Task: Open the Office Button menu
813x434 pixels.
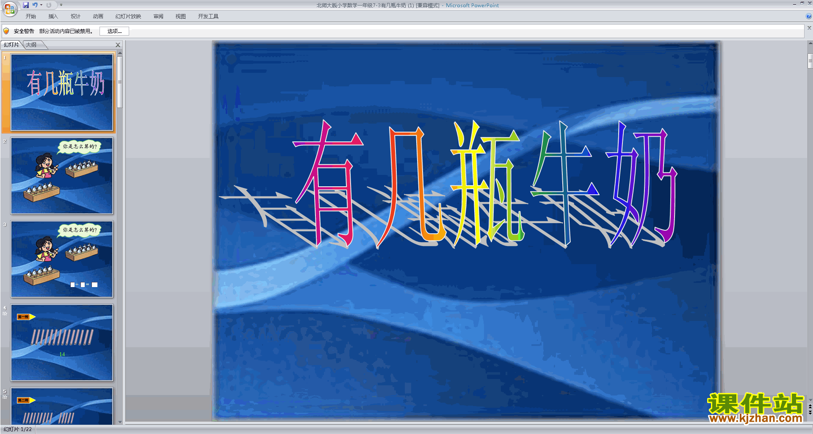Action: (x=9, y=9)
